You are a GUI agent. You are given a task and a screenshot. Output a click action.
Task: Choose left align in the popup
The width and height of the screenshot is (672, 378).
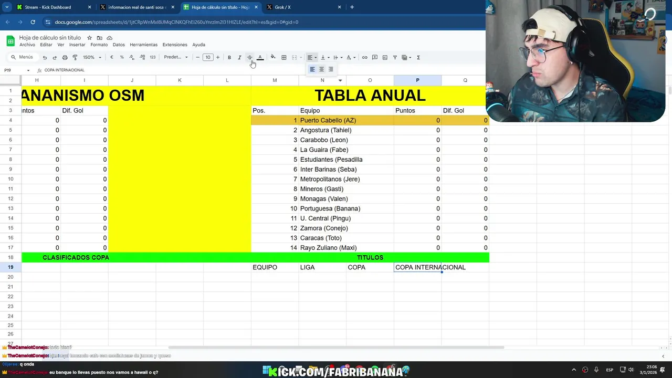312,69
